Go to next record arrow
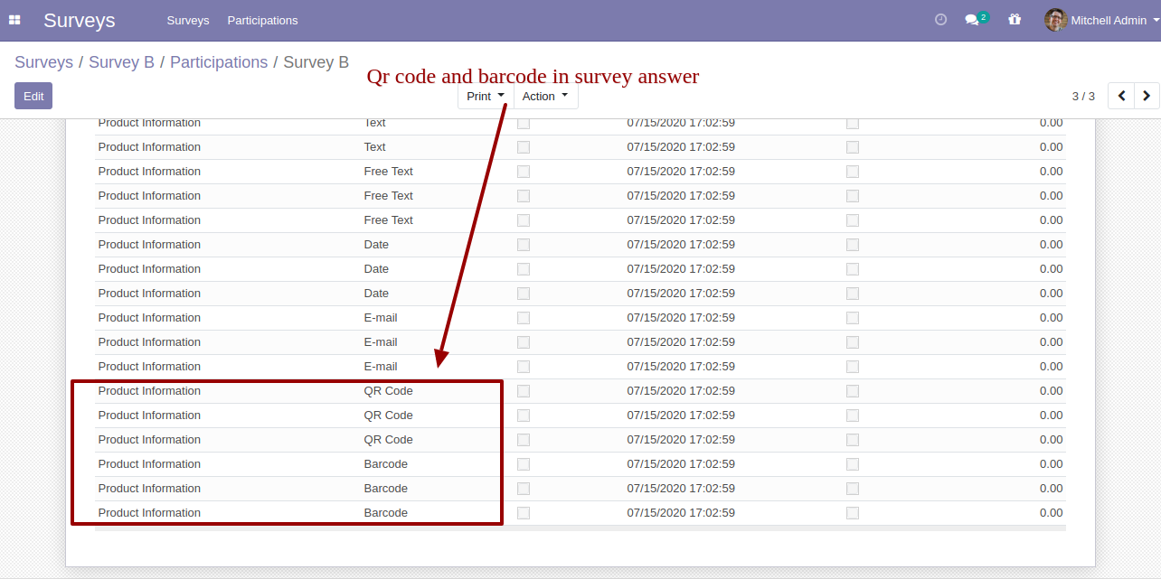Viewport: 1161px width, 579px height. click(1147, 96)
